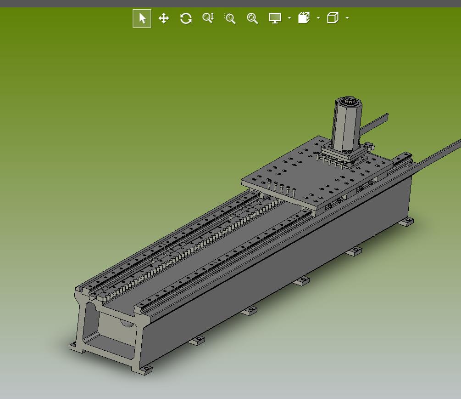Activate the Select arrow tool
461x399 pixels.
click(142, 18)
